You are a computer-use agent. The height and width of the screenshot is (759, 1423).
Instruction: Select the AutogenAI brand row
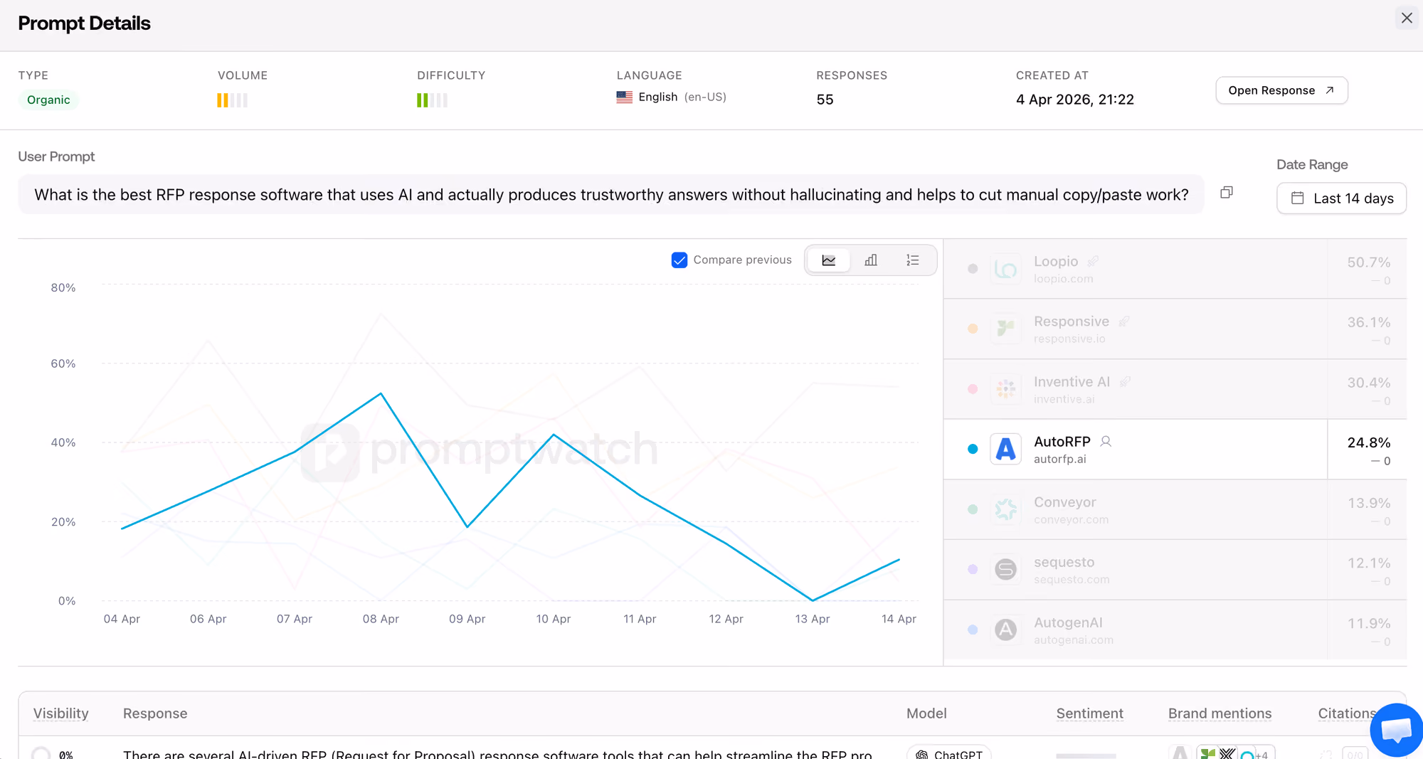pos(1175,630)
